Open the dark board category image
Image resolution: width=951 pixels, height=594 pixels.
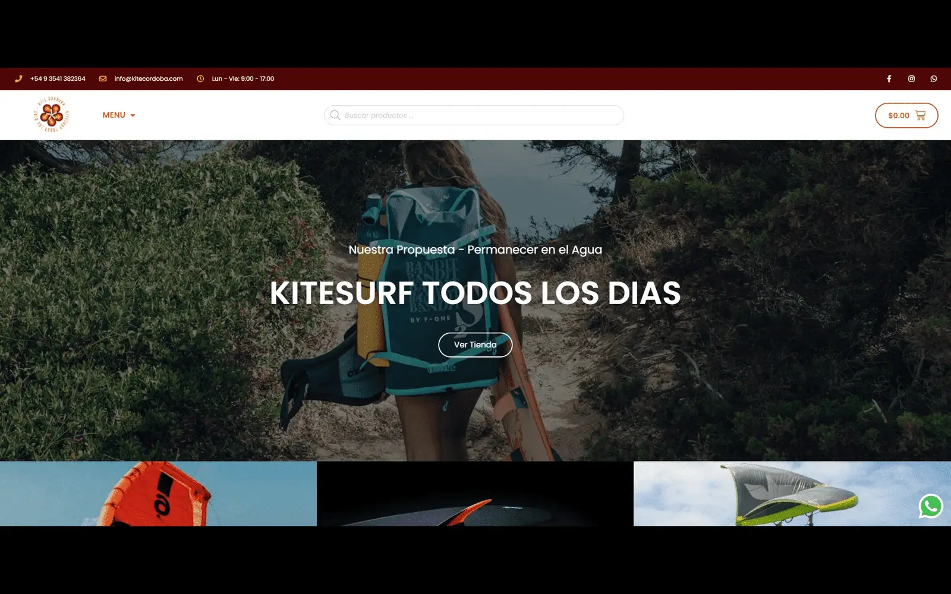click(475, 494)
